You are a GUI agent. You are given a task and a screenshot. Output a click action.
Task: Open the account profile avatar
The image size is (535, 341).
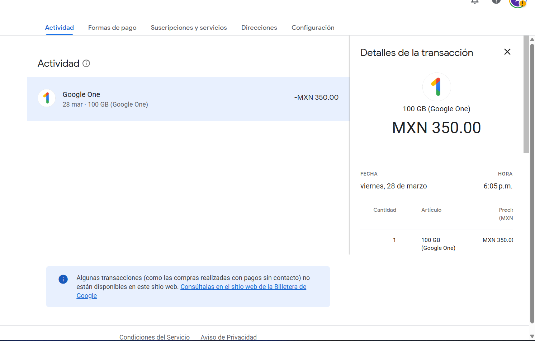pos(517,3)
